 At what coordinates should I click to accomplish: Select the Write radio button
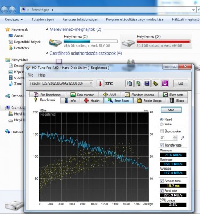162,124
